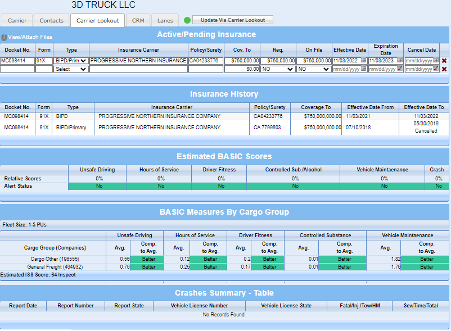Open calendar picker for first row cancel date
The width and height of the screenshot is (451, 331).
(x=436, y=60)
